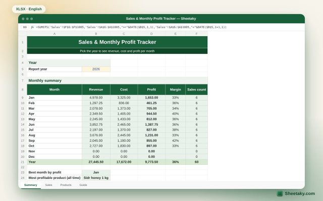Select Oct cost cell 1,830.00
323x201 pixels.
point(124,146)
